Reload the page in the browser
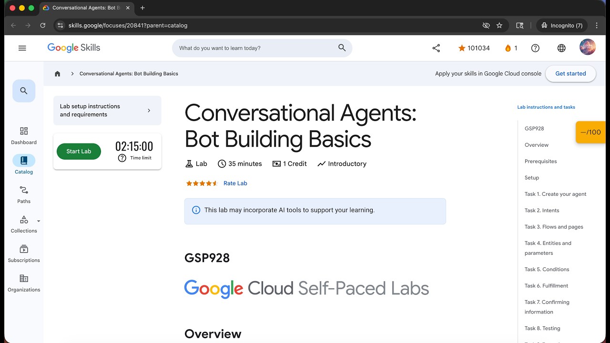Image resolution: width=610 pixels, height=343 pixels. (x=43, y=26)
